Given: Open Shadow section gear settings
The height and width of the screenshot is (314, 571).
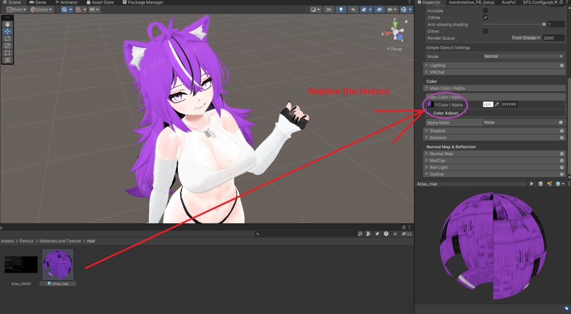Looking at the screenshot, I should point(562,131).
